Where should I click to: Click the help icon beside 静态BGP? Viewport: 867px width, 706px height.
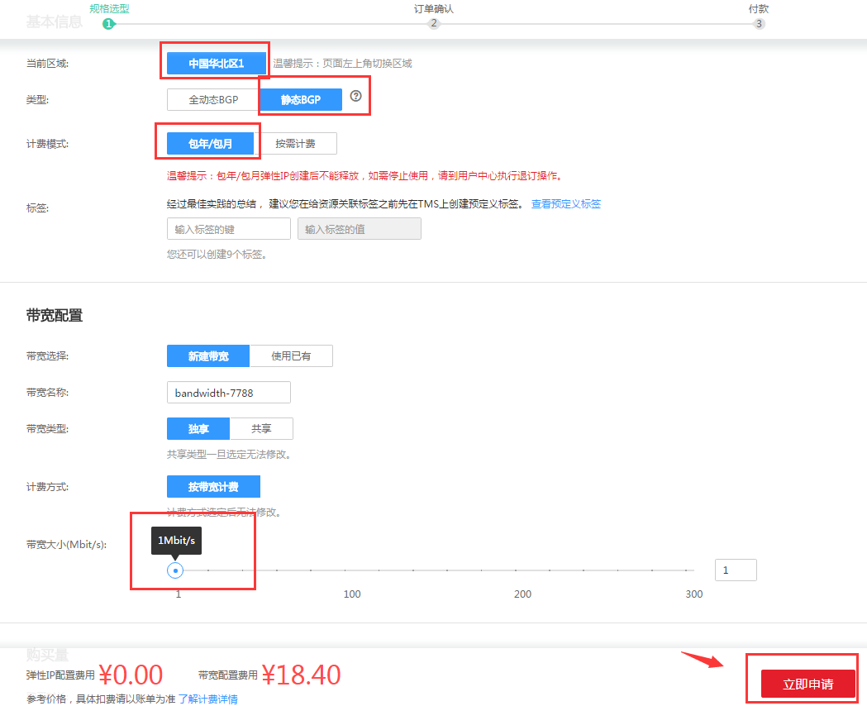pos(356,96)
